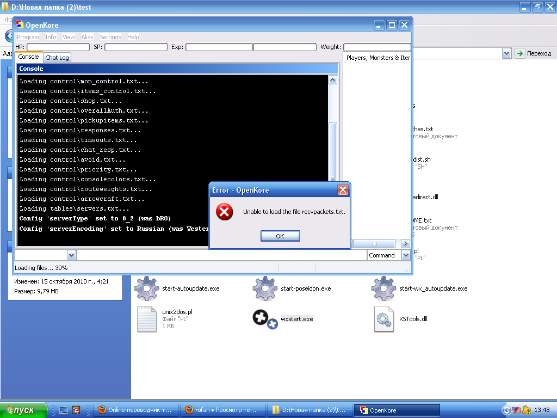This screenshot has width=557, height=418.
Task: Expand the command-target dropdown left of the input
Action: pyautogui.click(x=71, y=255)
